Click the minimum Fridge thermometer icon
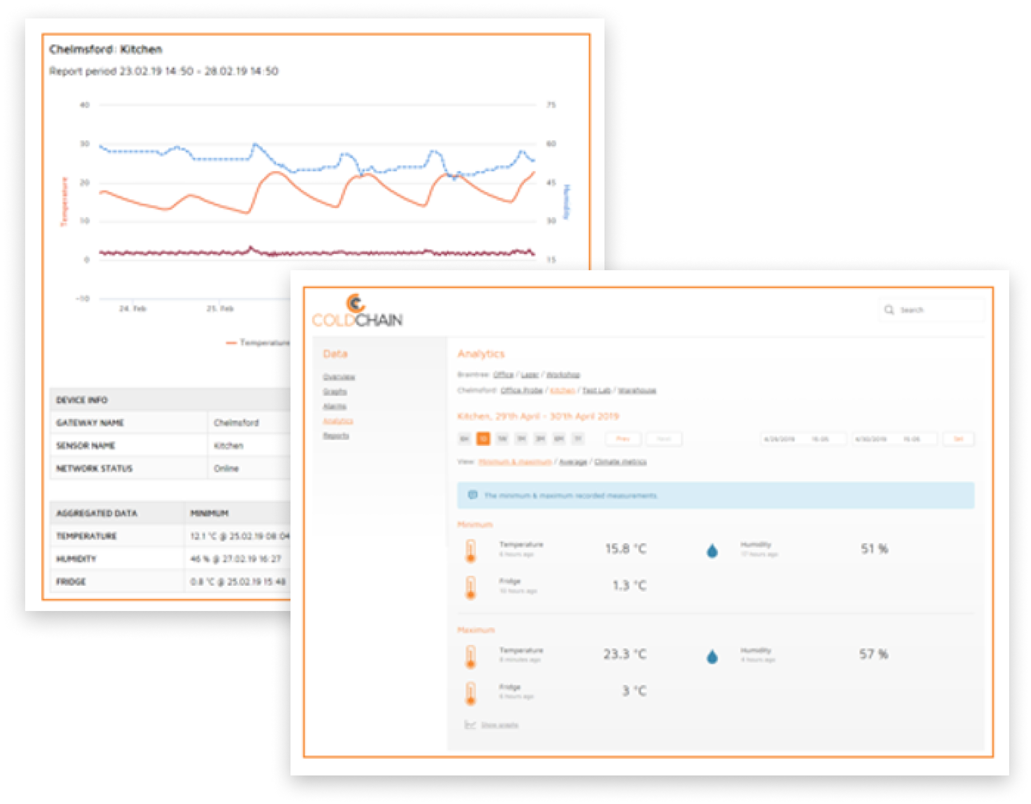Image resolution: width=1031 pixels, height=804 pixels. click(471, 587)
